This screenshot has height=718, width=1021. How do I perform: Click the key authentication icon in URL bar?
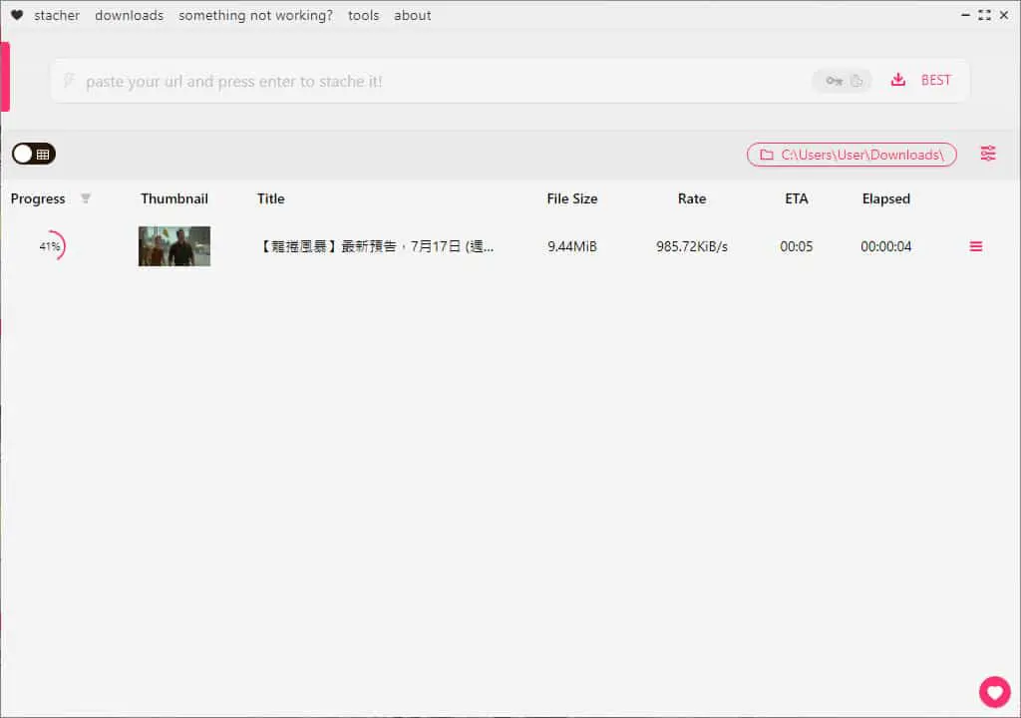point(834,81)
